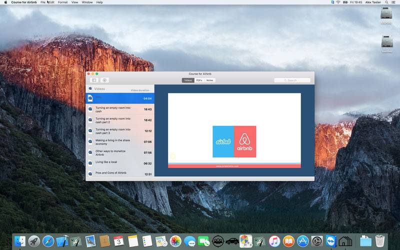Viewport: 400px width, 250px height.
Task: Open Notes icon in Dock
Action: (x=133, y=241)
